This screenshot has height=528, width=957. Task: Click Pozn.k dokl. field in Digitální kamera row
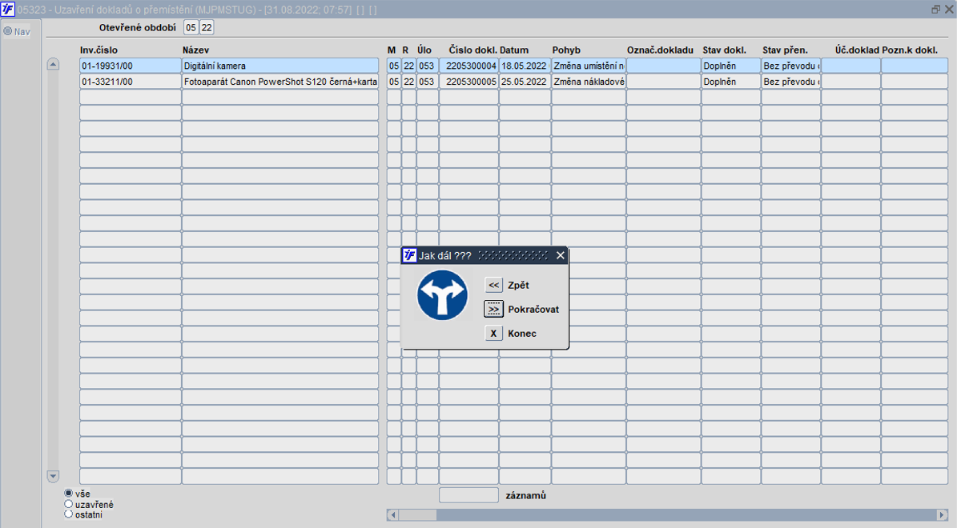[915, 66]
